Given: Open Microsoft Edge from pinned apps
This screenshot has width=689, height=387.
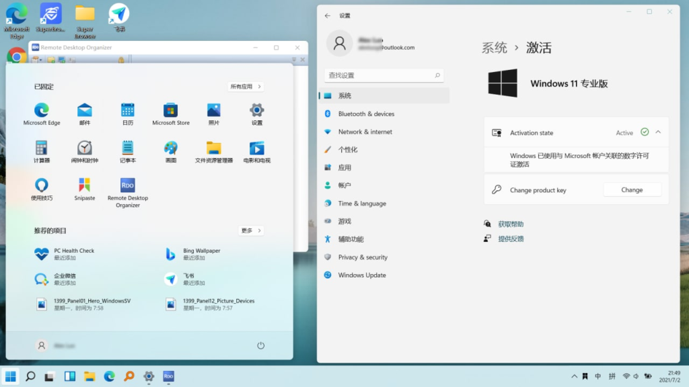Looking at the screenshot, I should click(42, 114).
